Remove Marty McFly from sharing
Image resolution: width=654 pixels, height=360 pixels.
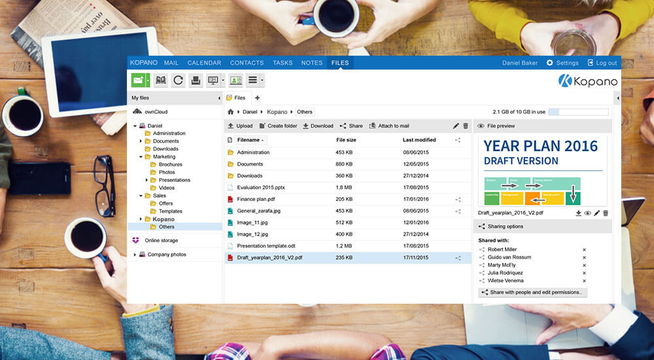click(x=584, y=265)
